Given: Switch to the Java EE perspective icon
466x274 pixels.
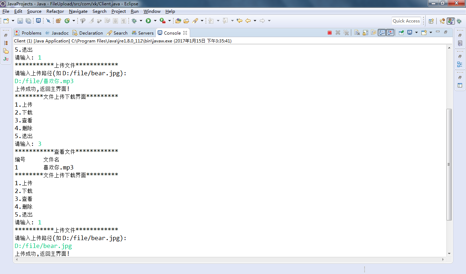Looking at the screenshot, I should tap(442, 21).
